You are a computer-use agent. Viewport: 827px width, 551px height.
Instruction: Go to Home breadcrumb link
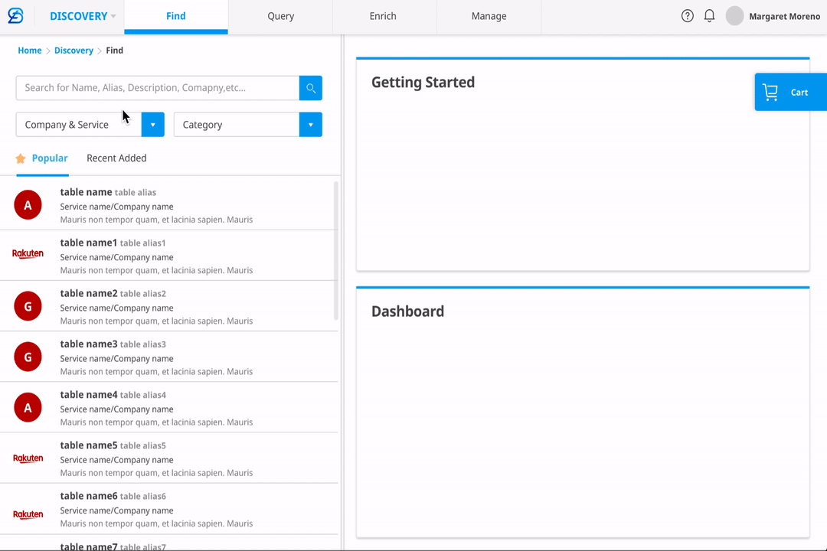tap(30, 51)
